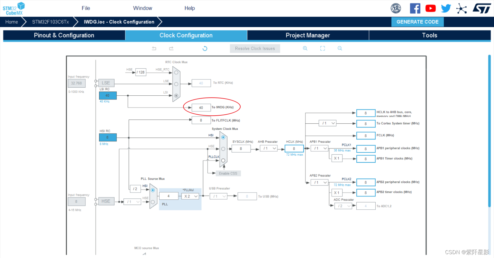The image size is (494, 258).
Task: Switch to the Project Manager tab
Action: coord(308,35)
